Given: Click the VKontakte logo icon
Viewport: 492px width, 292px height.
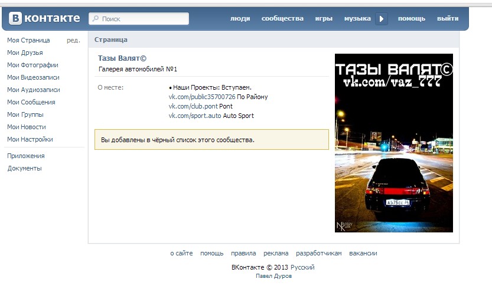Looking at the screenshot, I should coord(15,18).
